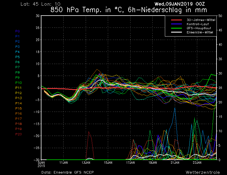The width and height of the screenshot is (227, 175).
Task: Click the '23JAN' x-axis date label
Action: (x=197, y=163)
